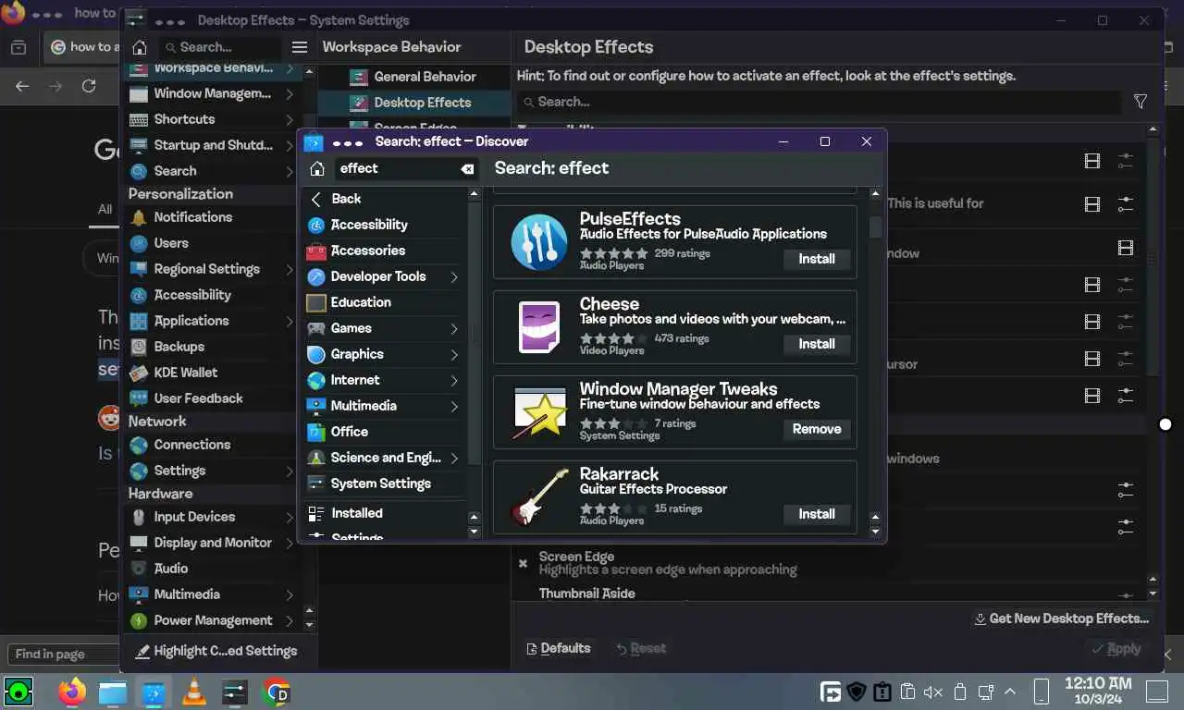The width and height of the screenshot is (1184, 710).
Task: Expand Window Management in System Settings
Action: [x=290, y=93]
